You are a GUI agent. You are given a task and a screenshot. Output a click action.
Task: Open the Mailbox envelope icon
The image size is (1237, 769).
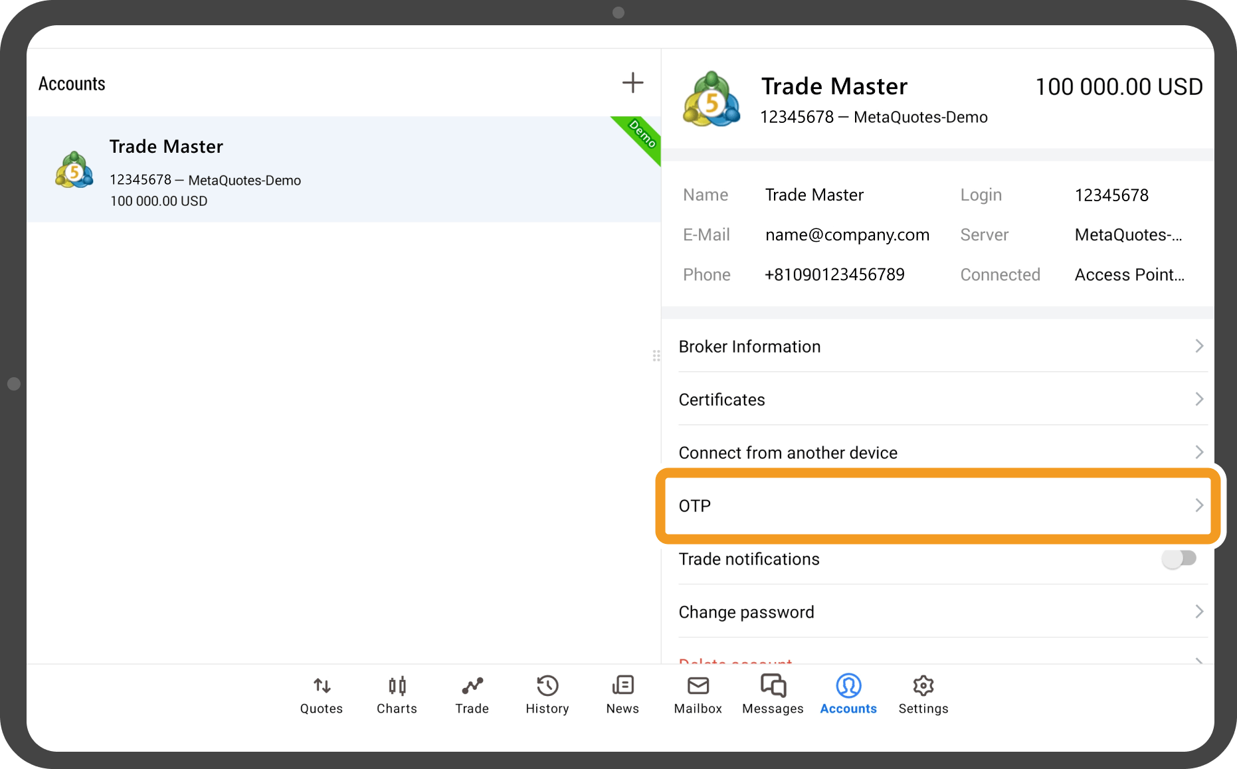click(698, 686)
